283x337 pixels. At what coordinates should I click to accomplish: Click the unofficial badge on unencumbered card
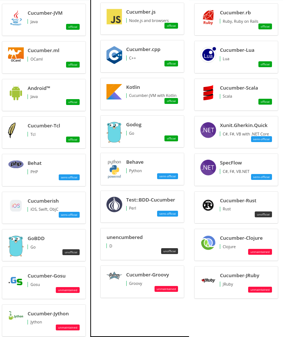point(169,251)
